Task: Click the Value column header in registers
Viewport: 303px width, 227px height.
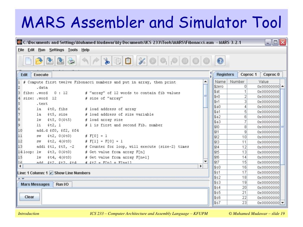Action: click(264, 82)
